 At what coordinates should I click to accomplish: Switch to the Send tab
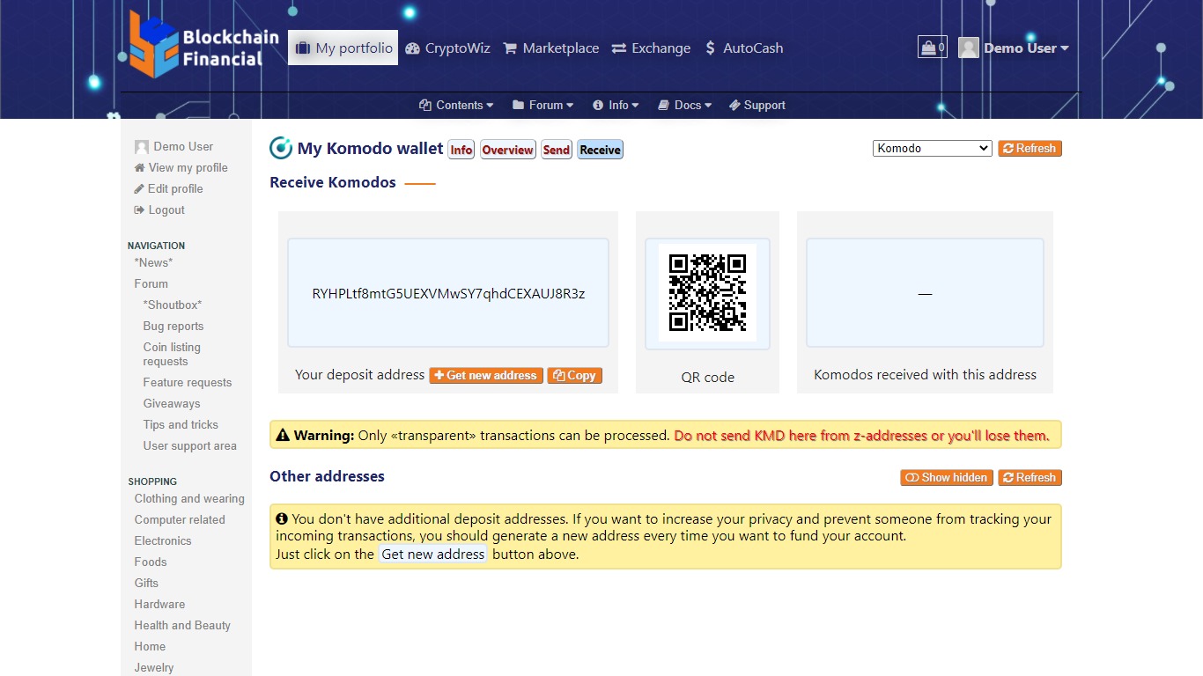(556, 150)
